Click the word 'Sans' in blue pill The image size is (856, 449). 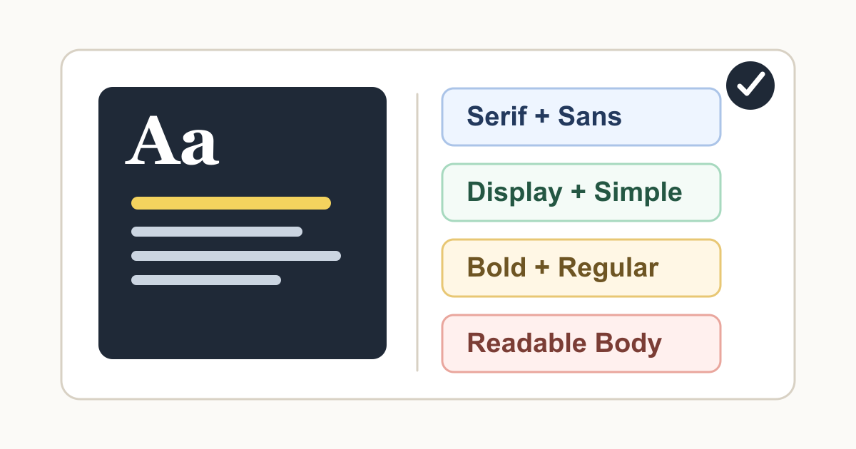pos(589,117)
